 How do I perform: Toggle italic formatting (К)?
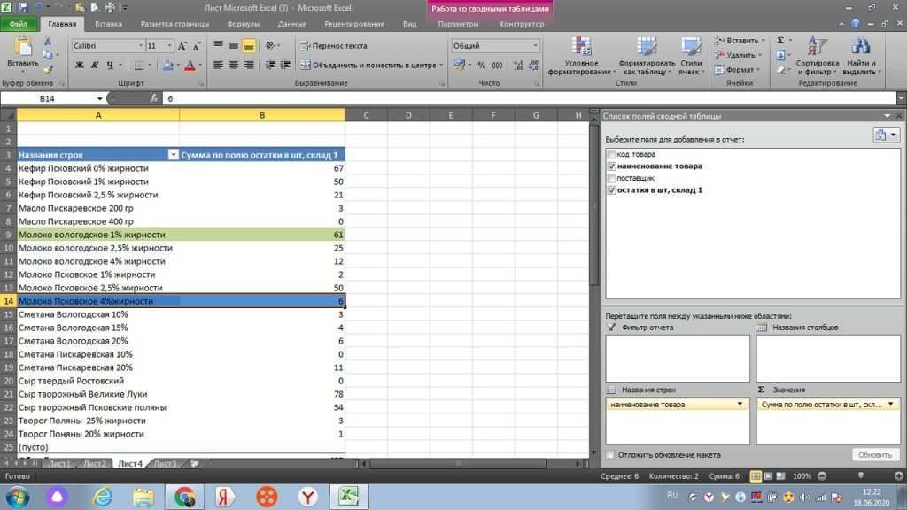point(94,66)
